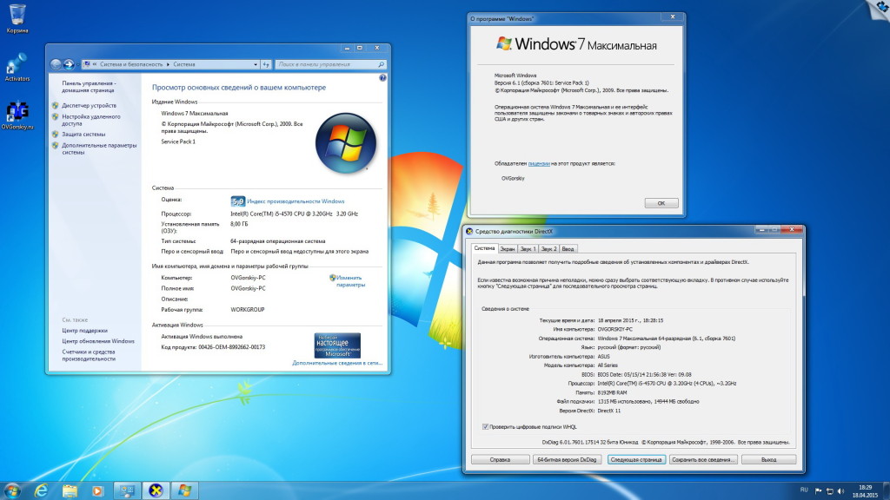Click the RU language indicator
The width and height of the screenshot is (890, 500).
pos(804,490)
